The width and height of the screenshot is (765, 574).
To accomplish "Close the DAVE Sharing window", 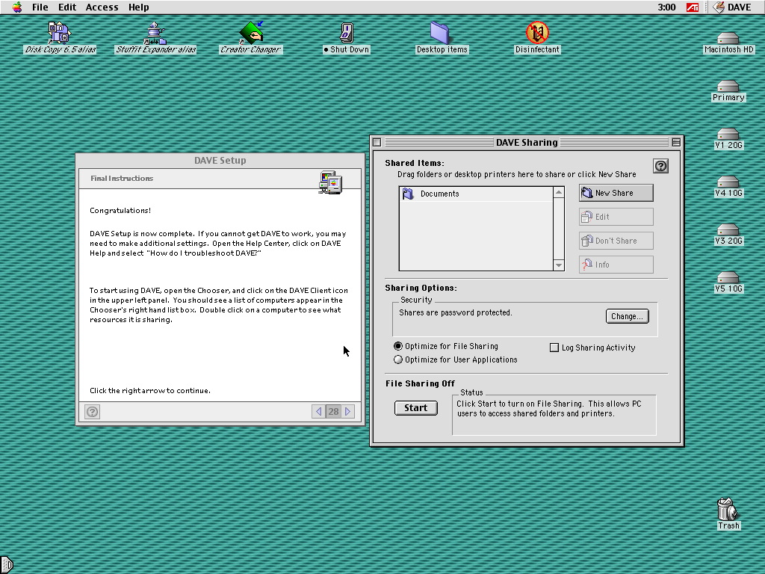I will (377, 143).
